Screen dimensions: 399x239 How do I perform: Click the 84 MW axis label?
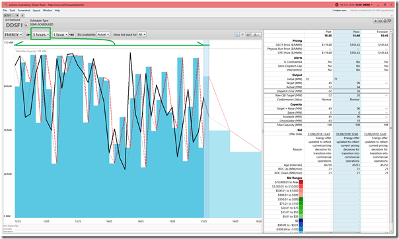click(8, 86)
